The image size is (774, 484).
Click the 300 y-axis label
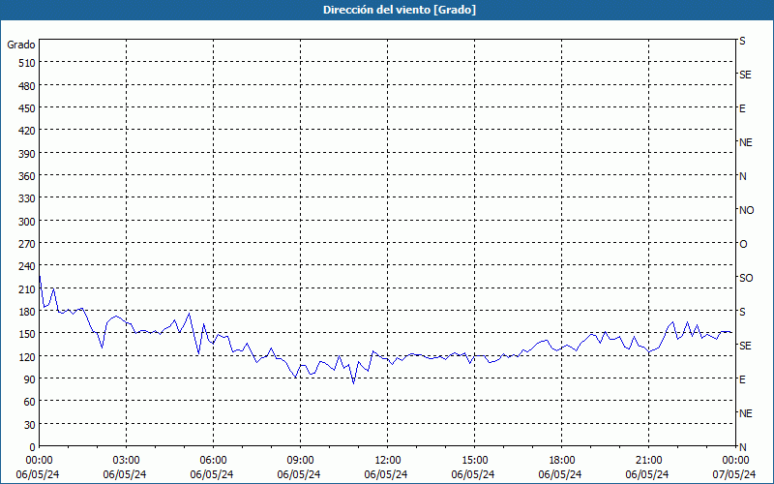pos(27,222)
